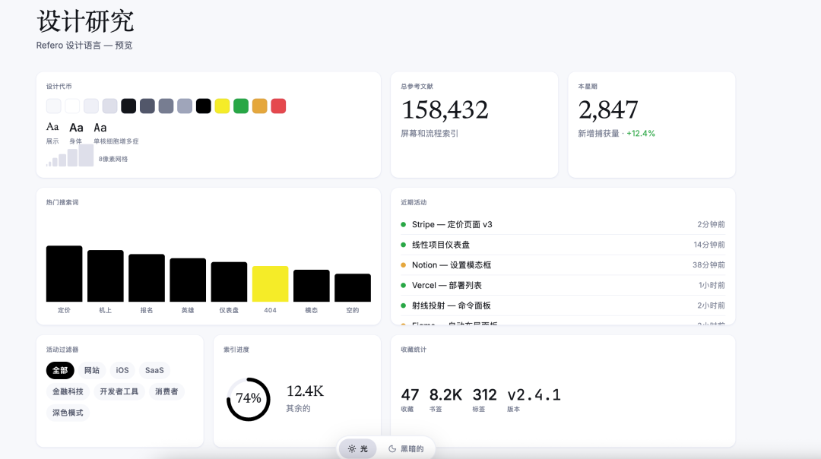Viewport: 821px width, 459px height.
Task: Switch to light theme with sun button
Action: point(357,448)
